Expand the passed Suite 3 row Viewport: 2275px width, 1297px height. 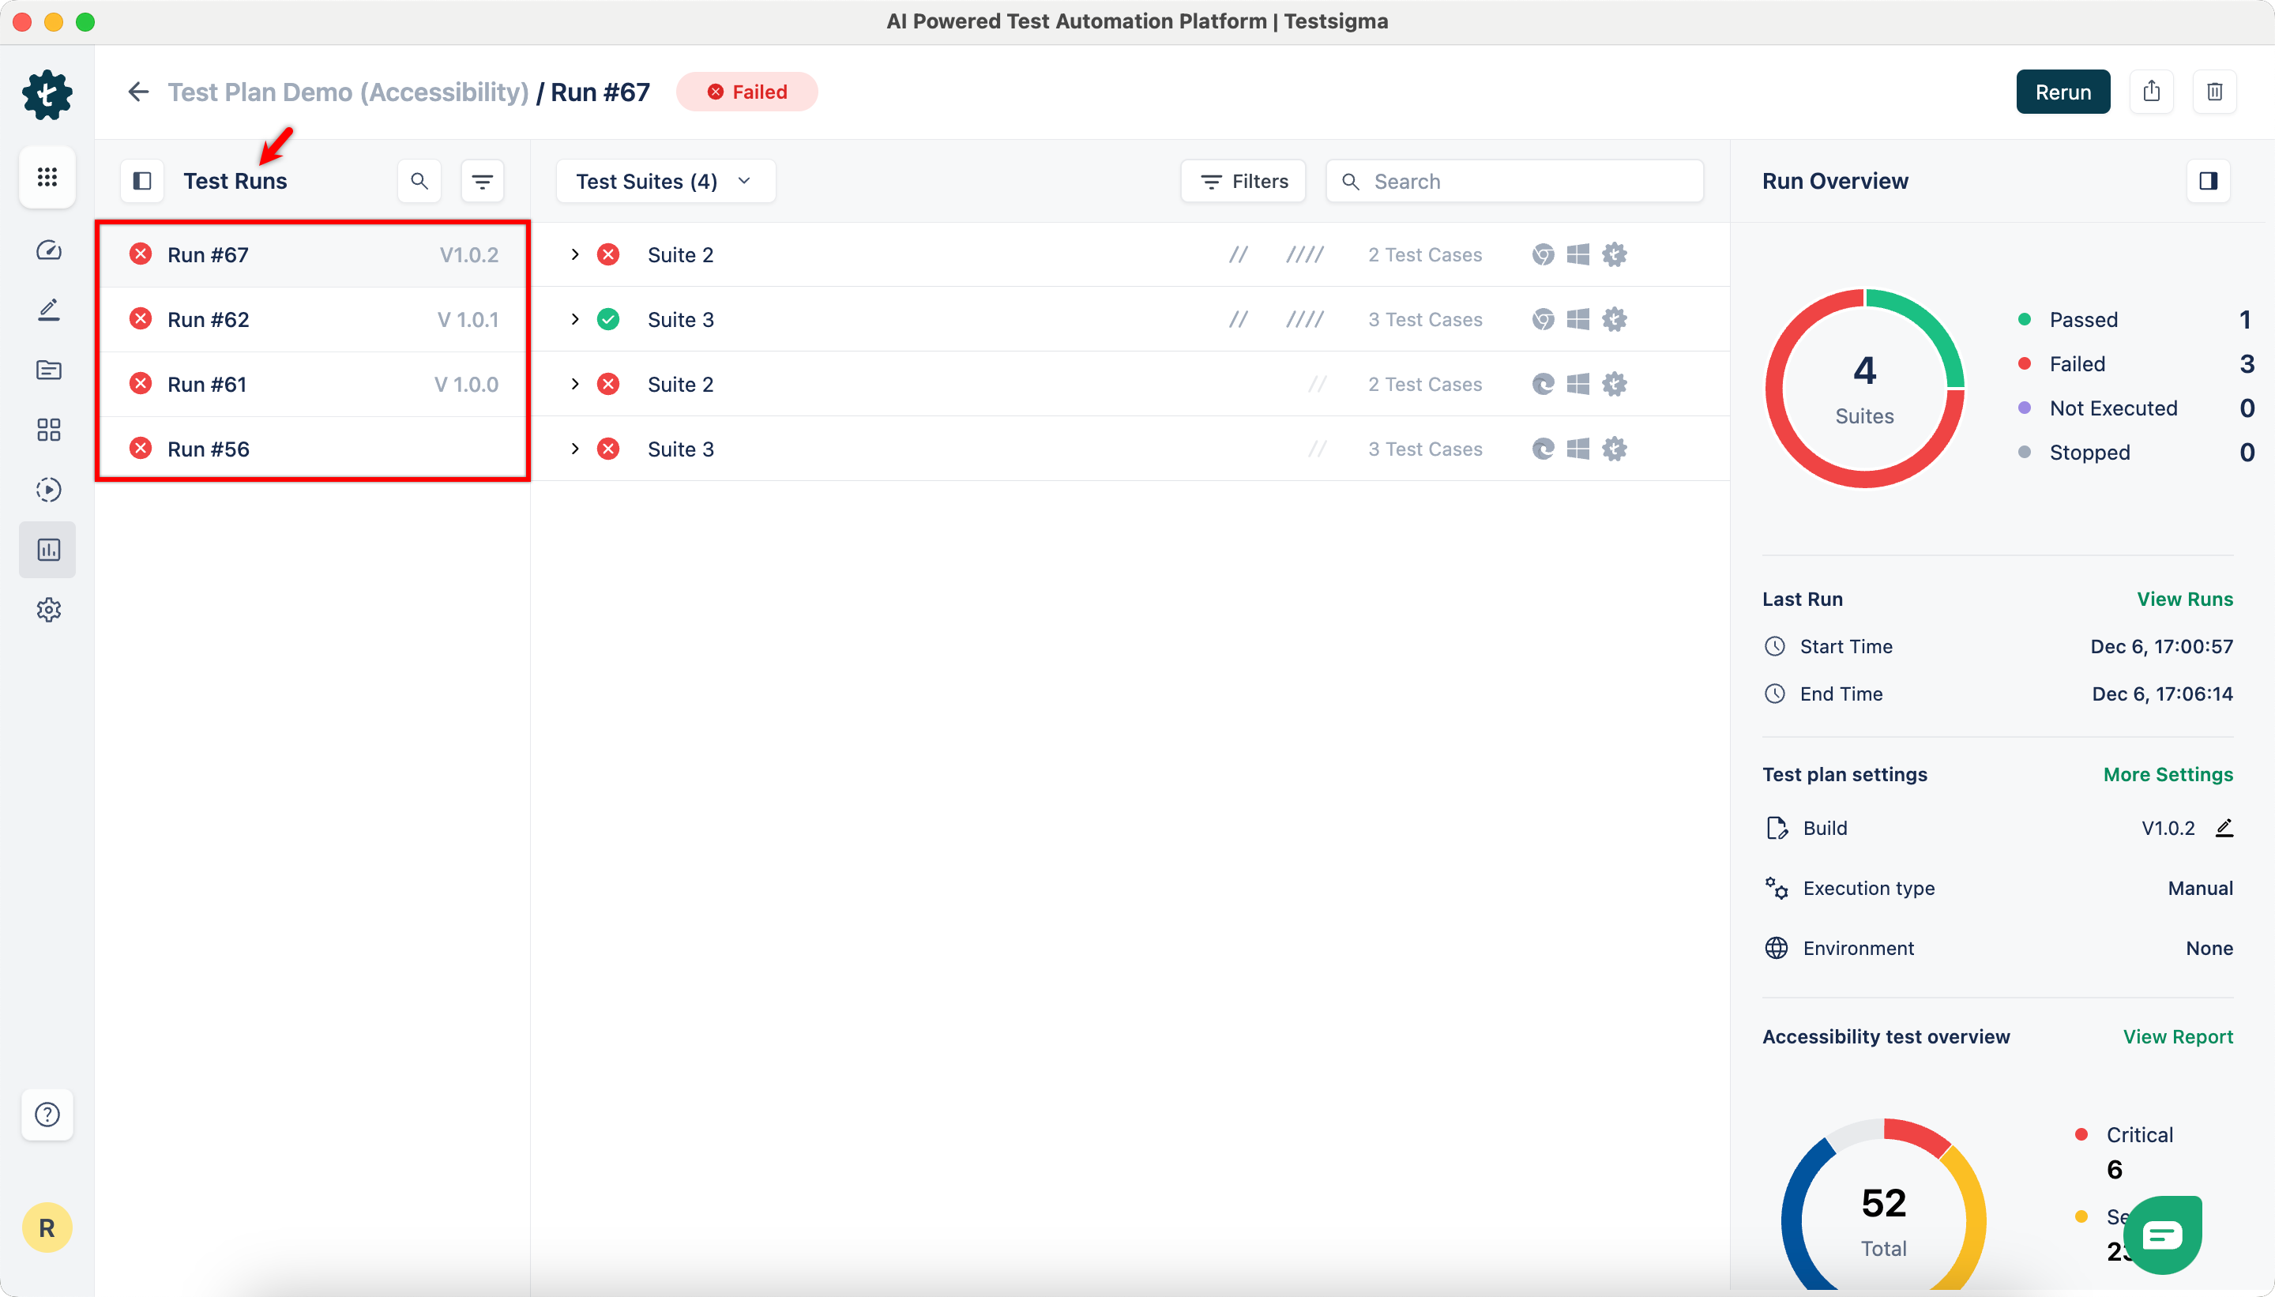point(574,319)
